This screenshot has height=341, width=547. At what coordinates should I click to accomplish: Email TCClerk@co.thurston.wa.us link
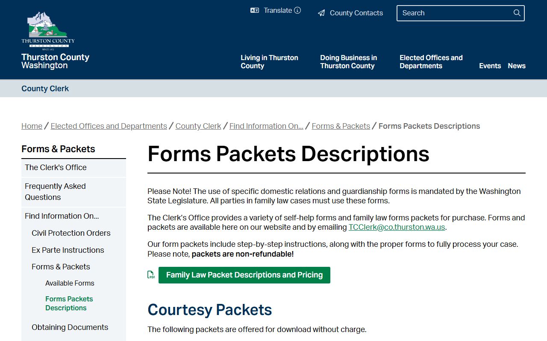click(x=397, y=227)
